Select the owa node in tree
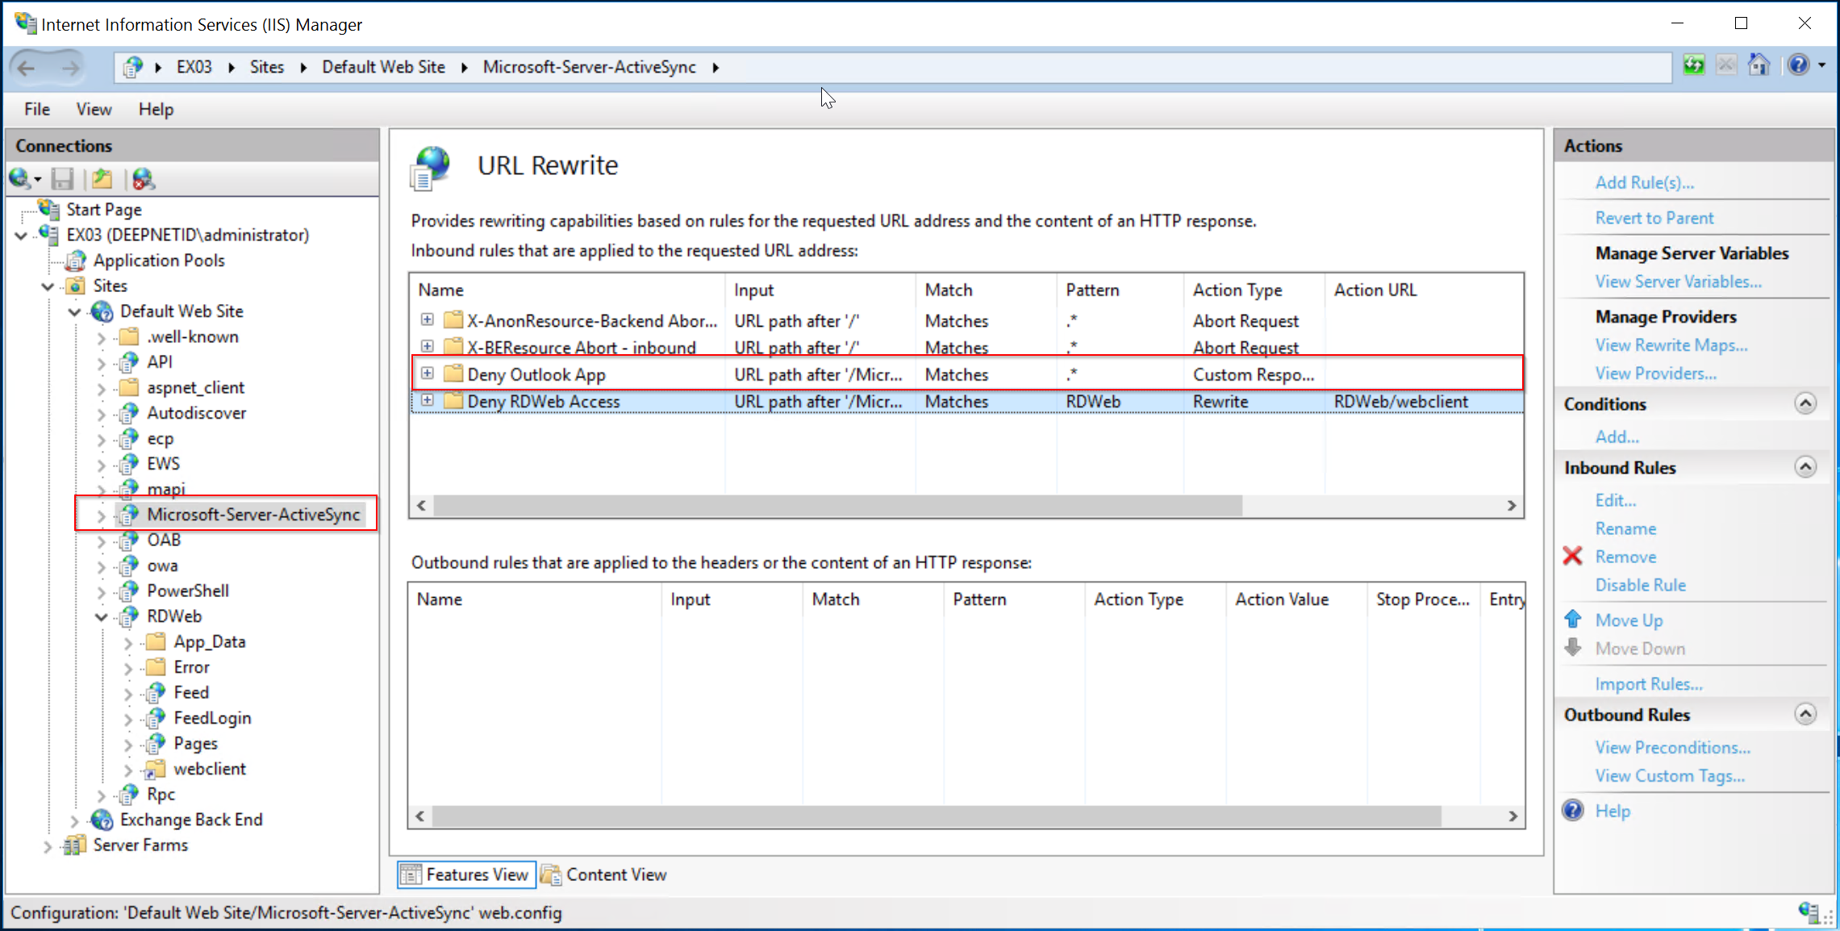Image resolution: width=1840 pixels, height=931 pixels. 162,566
